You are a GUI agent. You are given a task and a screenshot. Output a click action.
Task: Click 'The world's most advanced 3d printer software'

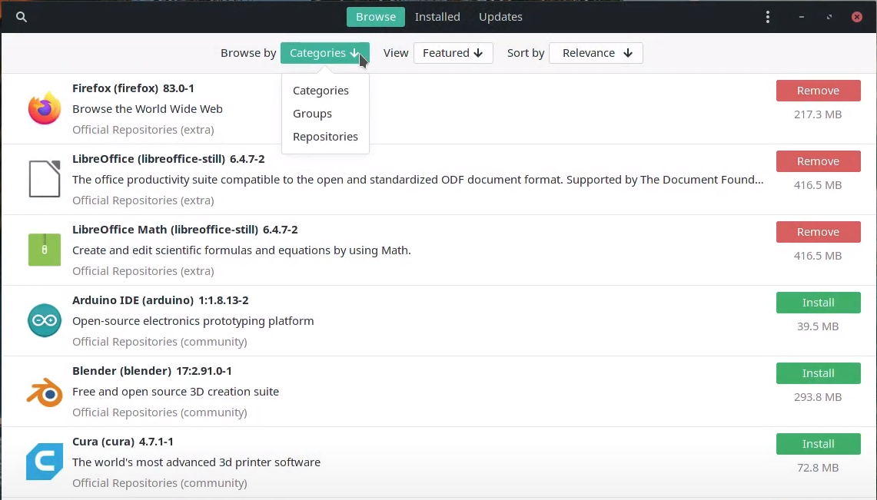[196, 462]
